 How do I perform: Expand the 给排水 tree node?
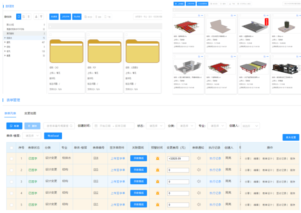tap(5, 38)
